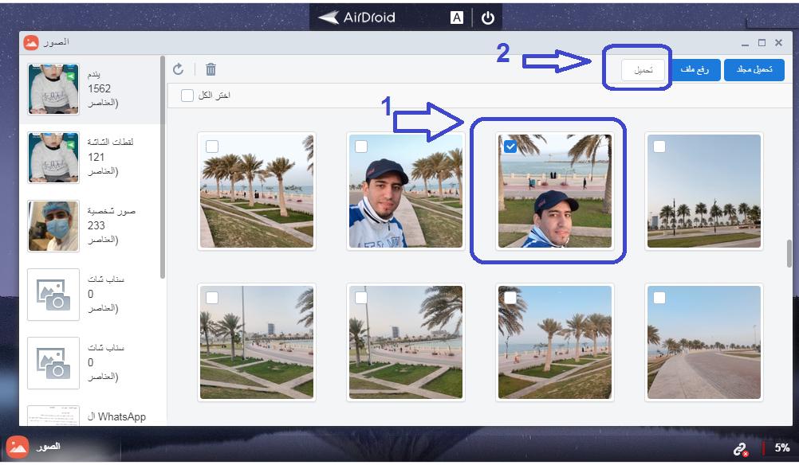Click the refresh icon in the toolbar
The image size is (799, 465).
point(179,69)
